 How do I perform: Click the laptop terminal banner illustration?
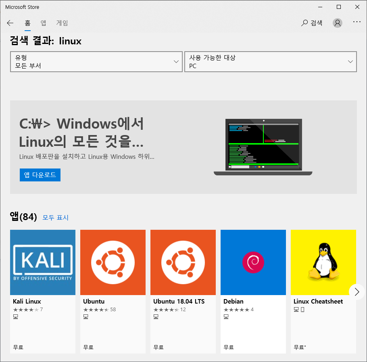263,147
